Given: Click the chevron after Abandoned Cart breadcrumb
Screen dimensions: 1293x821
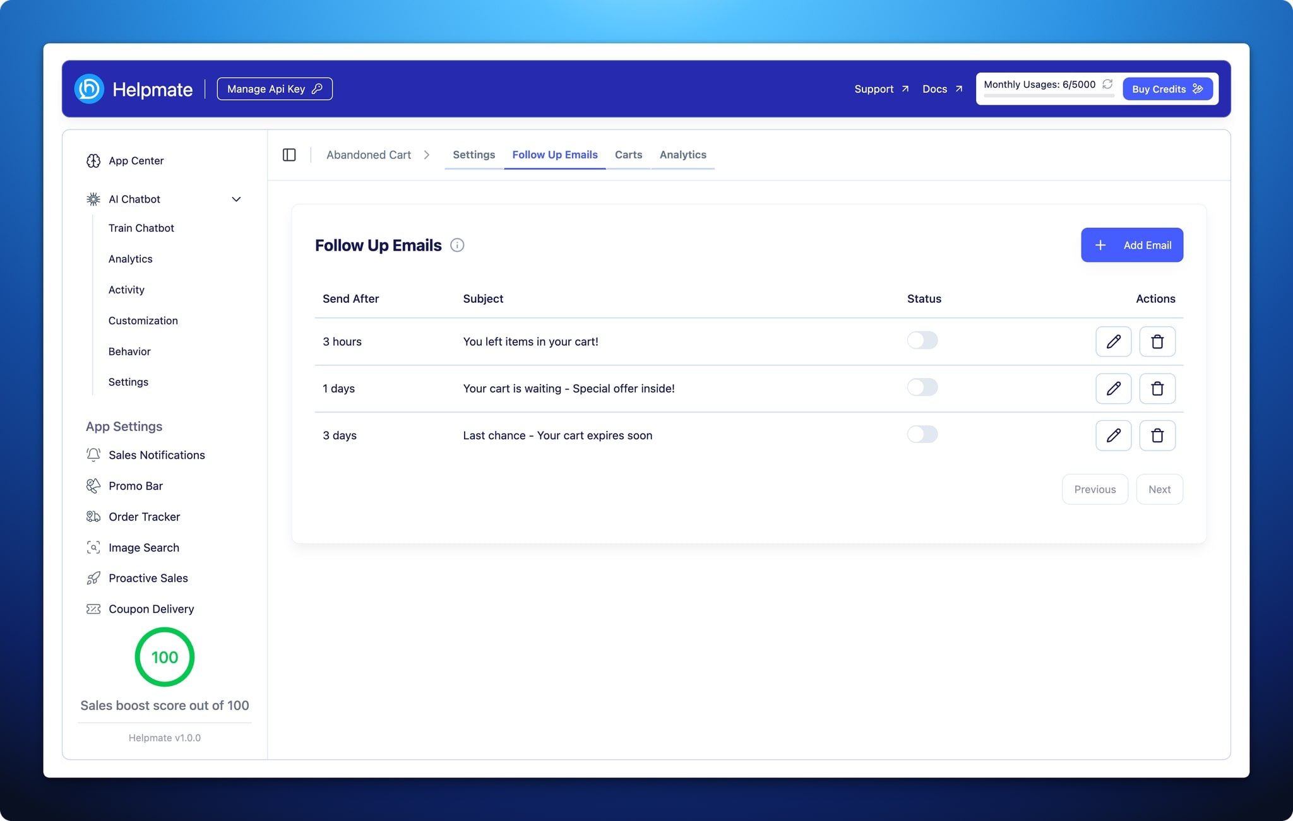Looking at the screenshot, I should point(427,155).
